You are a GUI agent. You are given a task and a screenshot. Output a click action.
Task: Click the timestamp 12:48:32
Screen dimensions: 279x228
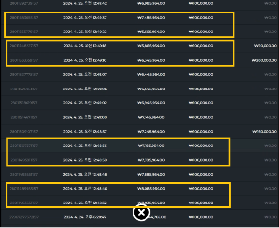100,203
